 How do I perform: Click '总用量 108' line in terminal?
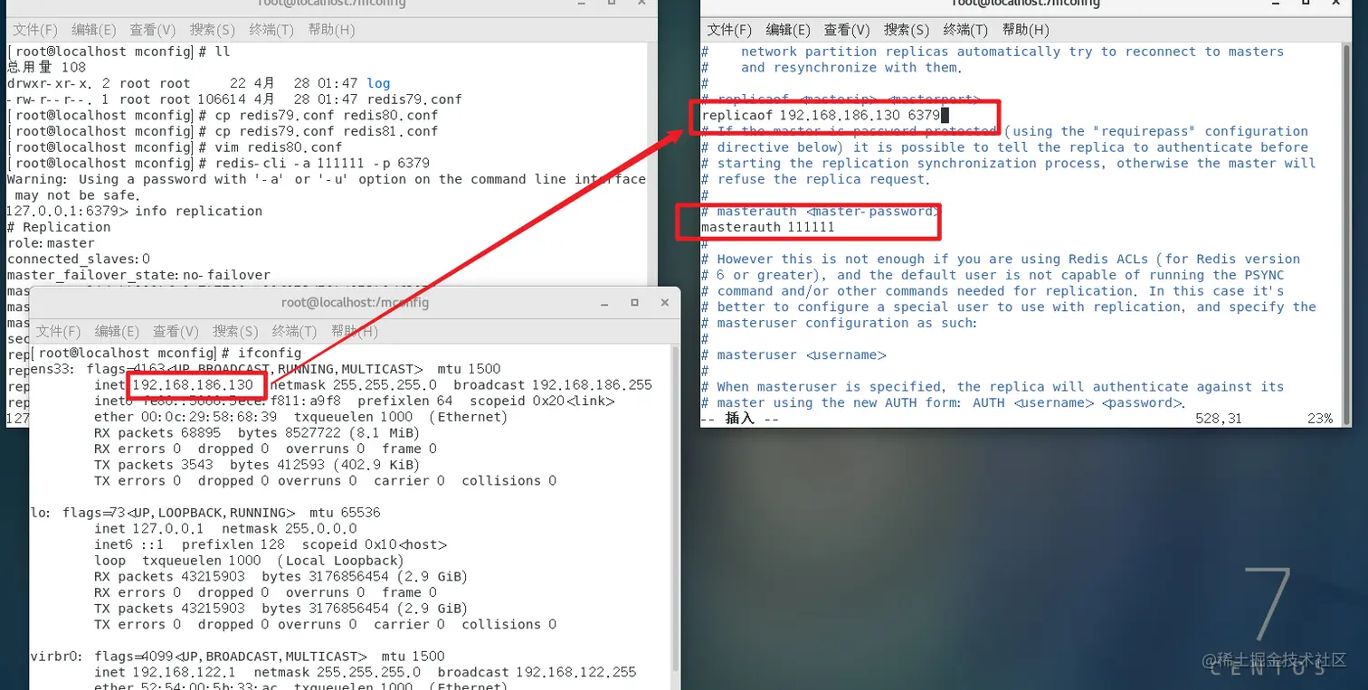tap(46, 68)
